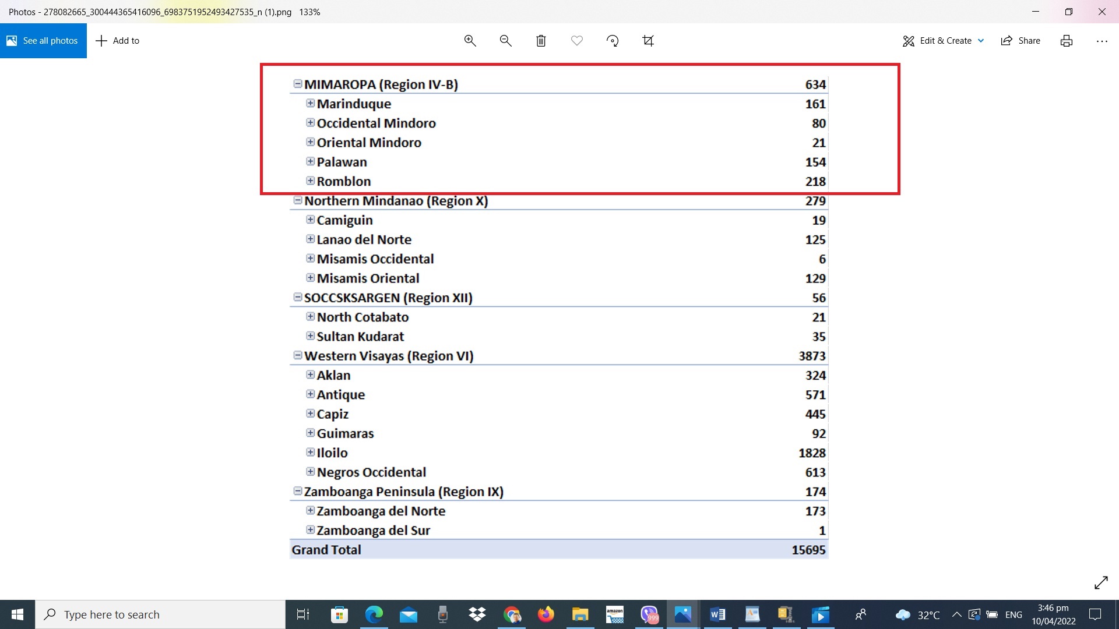Zoom out of the photo
The width and height of the screenshot is (1119, 629).
[505, 41]
